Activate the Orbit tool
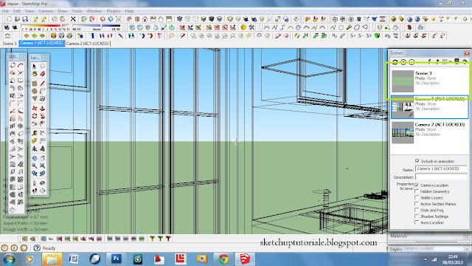 (35, 157)
